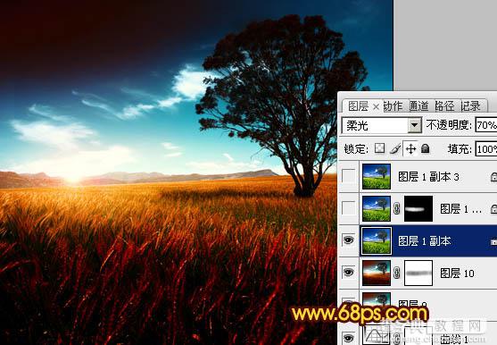Show the hidden masked 图层 1 … layer
The height and width of the screenshot is (345, 497).
pos(349,208)
